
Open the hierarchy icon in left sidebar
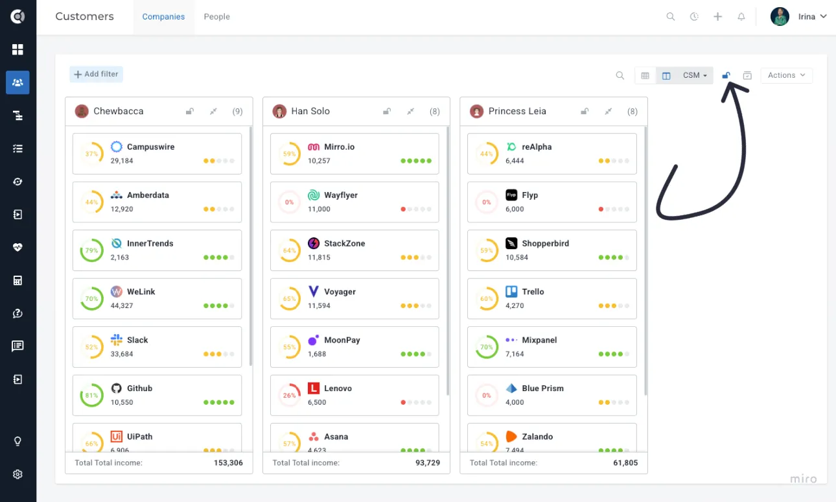(17, 115)
